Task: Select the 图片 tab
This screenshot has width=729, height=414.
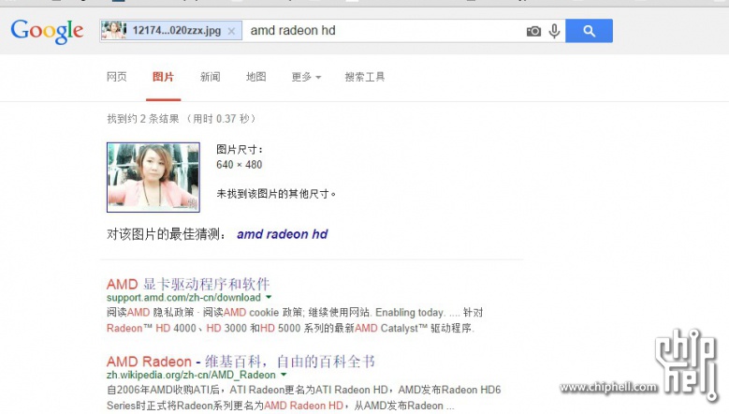Action: (x=163, y=77)
